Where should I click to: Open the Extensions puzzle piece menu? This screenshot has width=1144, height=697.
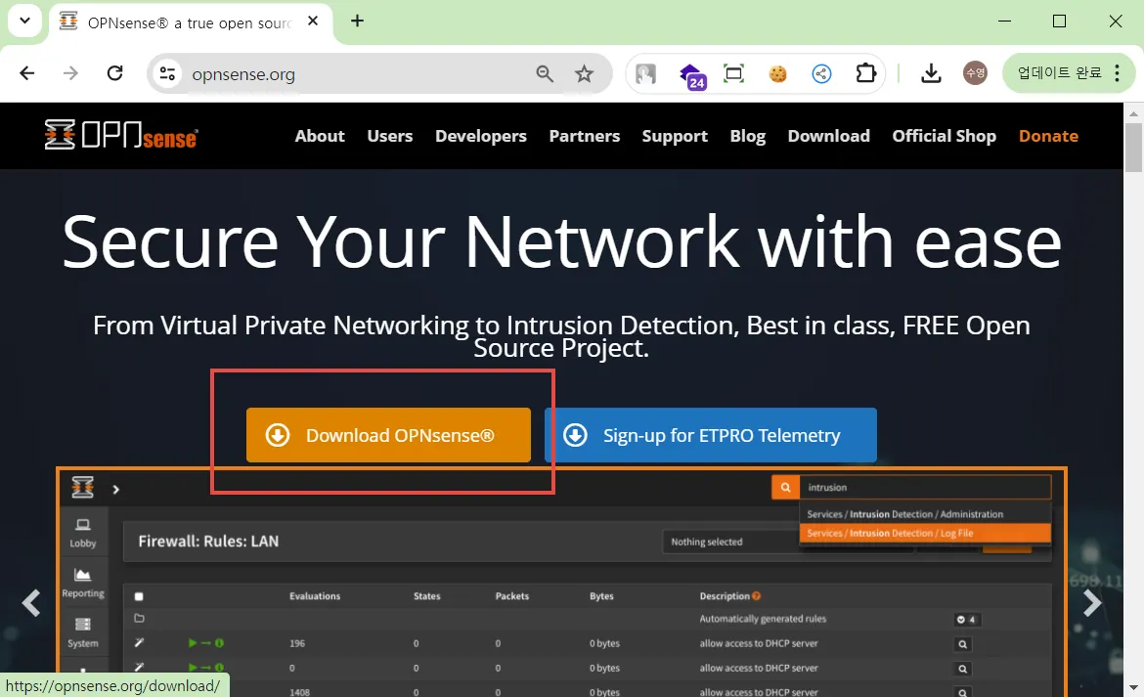point(866,73)
